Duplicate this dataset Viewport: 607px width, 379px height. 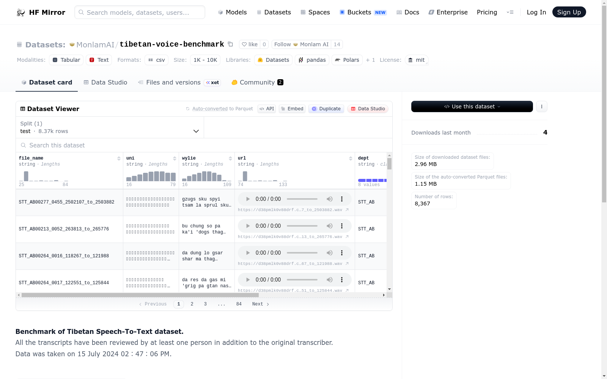pos(326,109)
